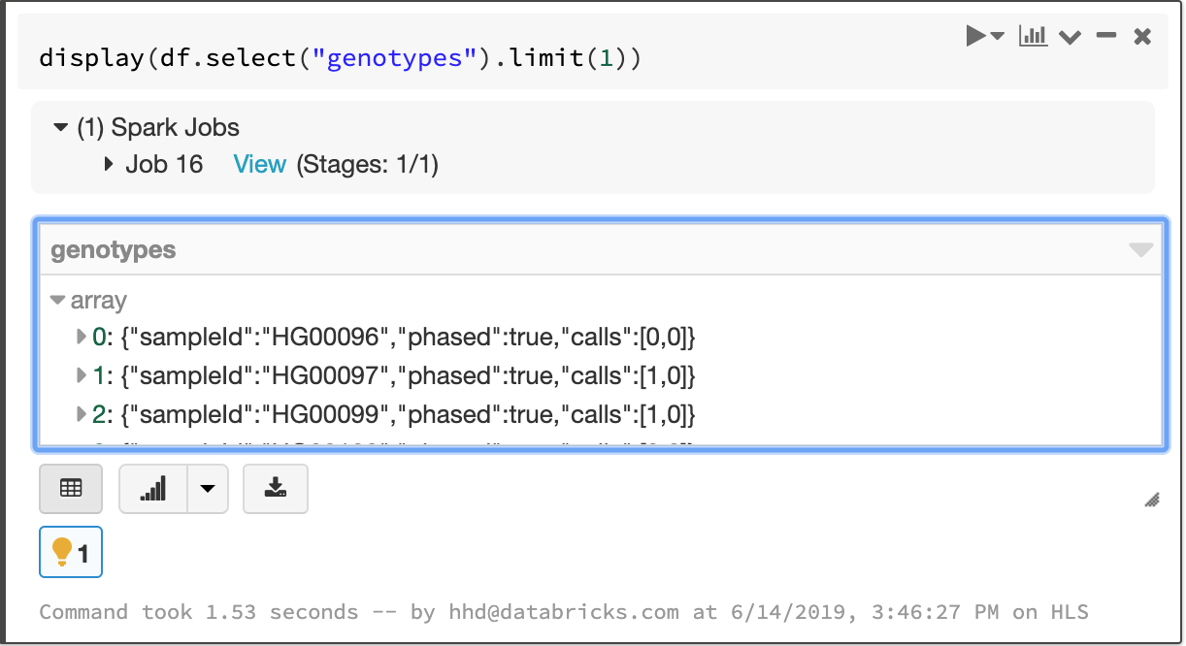Delete the cell with the X icon
1186x646 pixels.
pos(1142,37)
